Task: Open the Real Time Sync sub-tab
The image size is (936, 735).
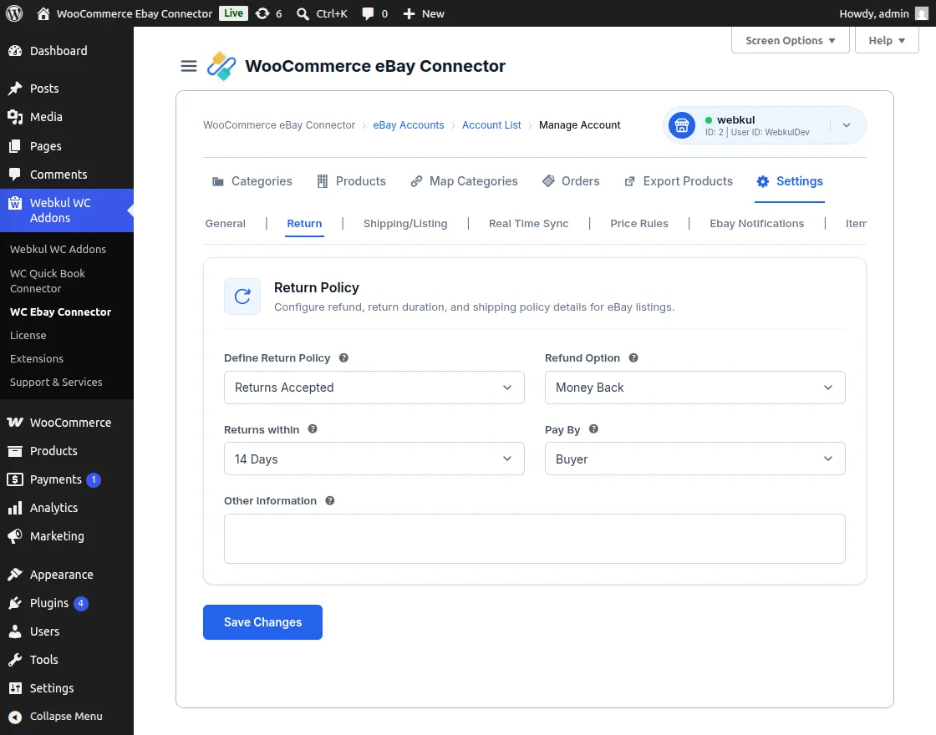Action: tap(529, 224)
